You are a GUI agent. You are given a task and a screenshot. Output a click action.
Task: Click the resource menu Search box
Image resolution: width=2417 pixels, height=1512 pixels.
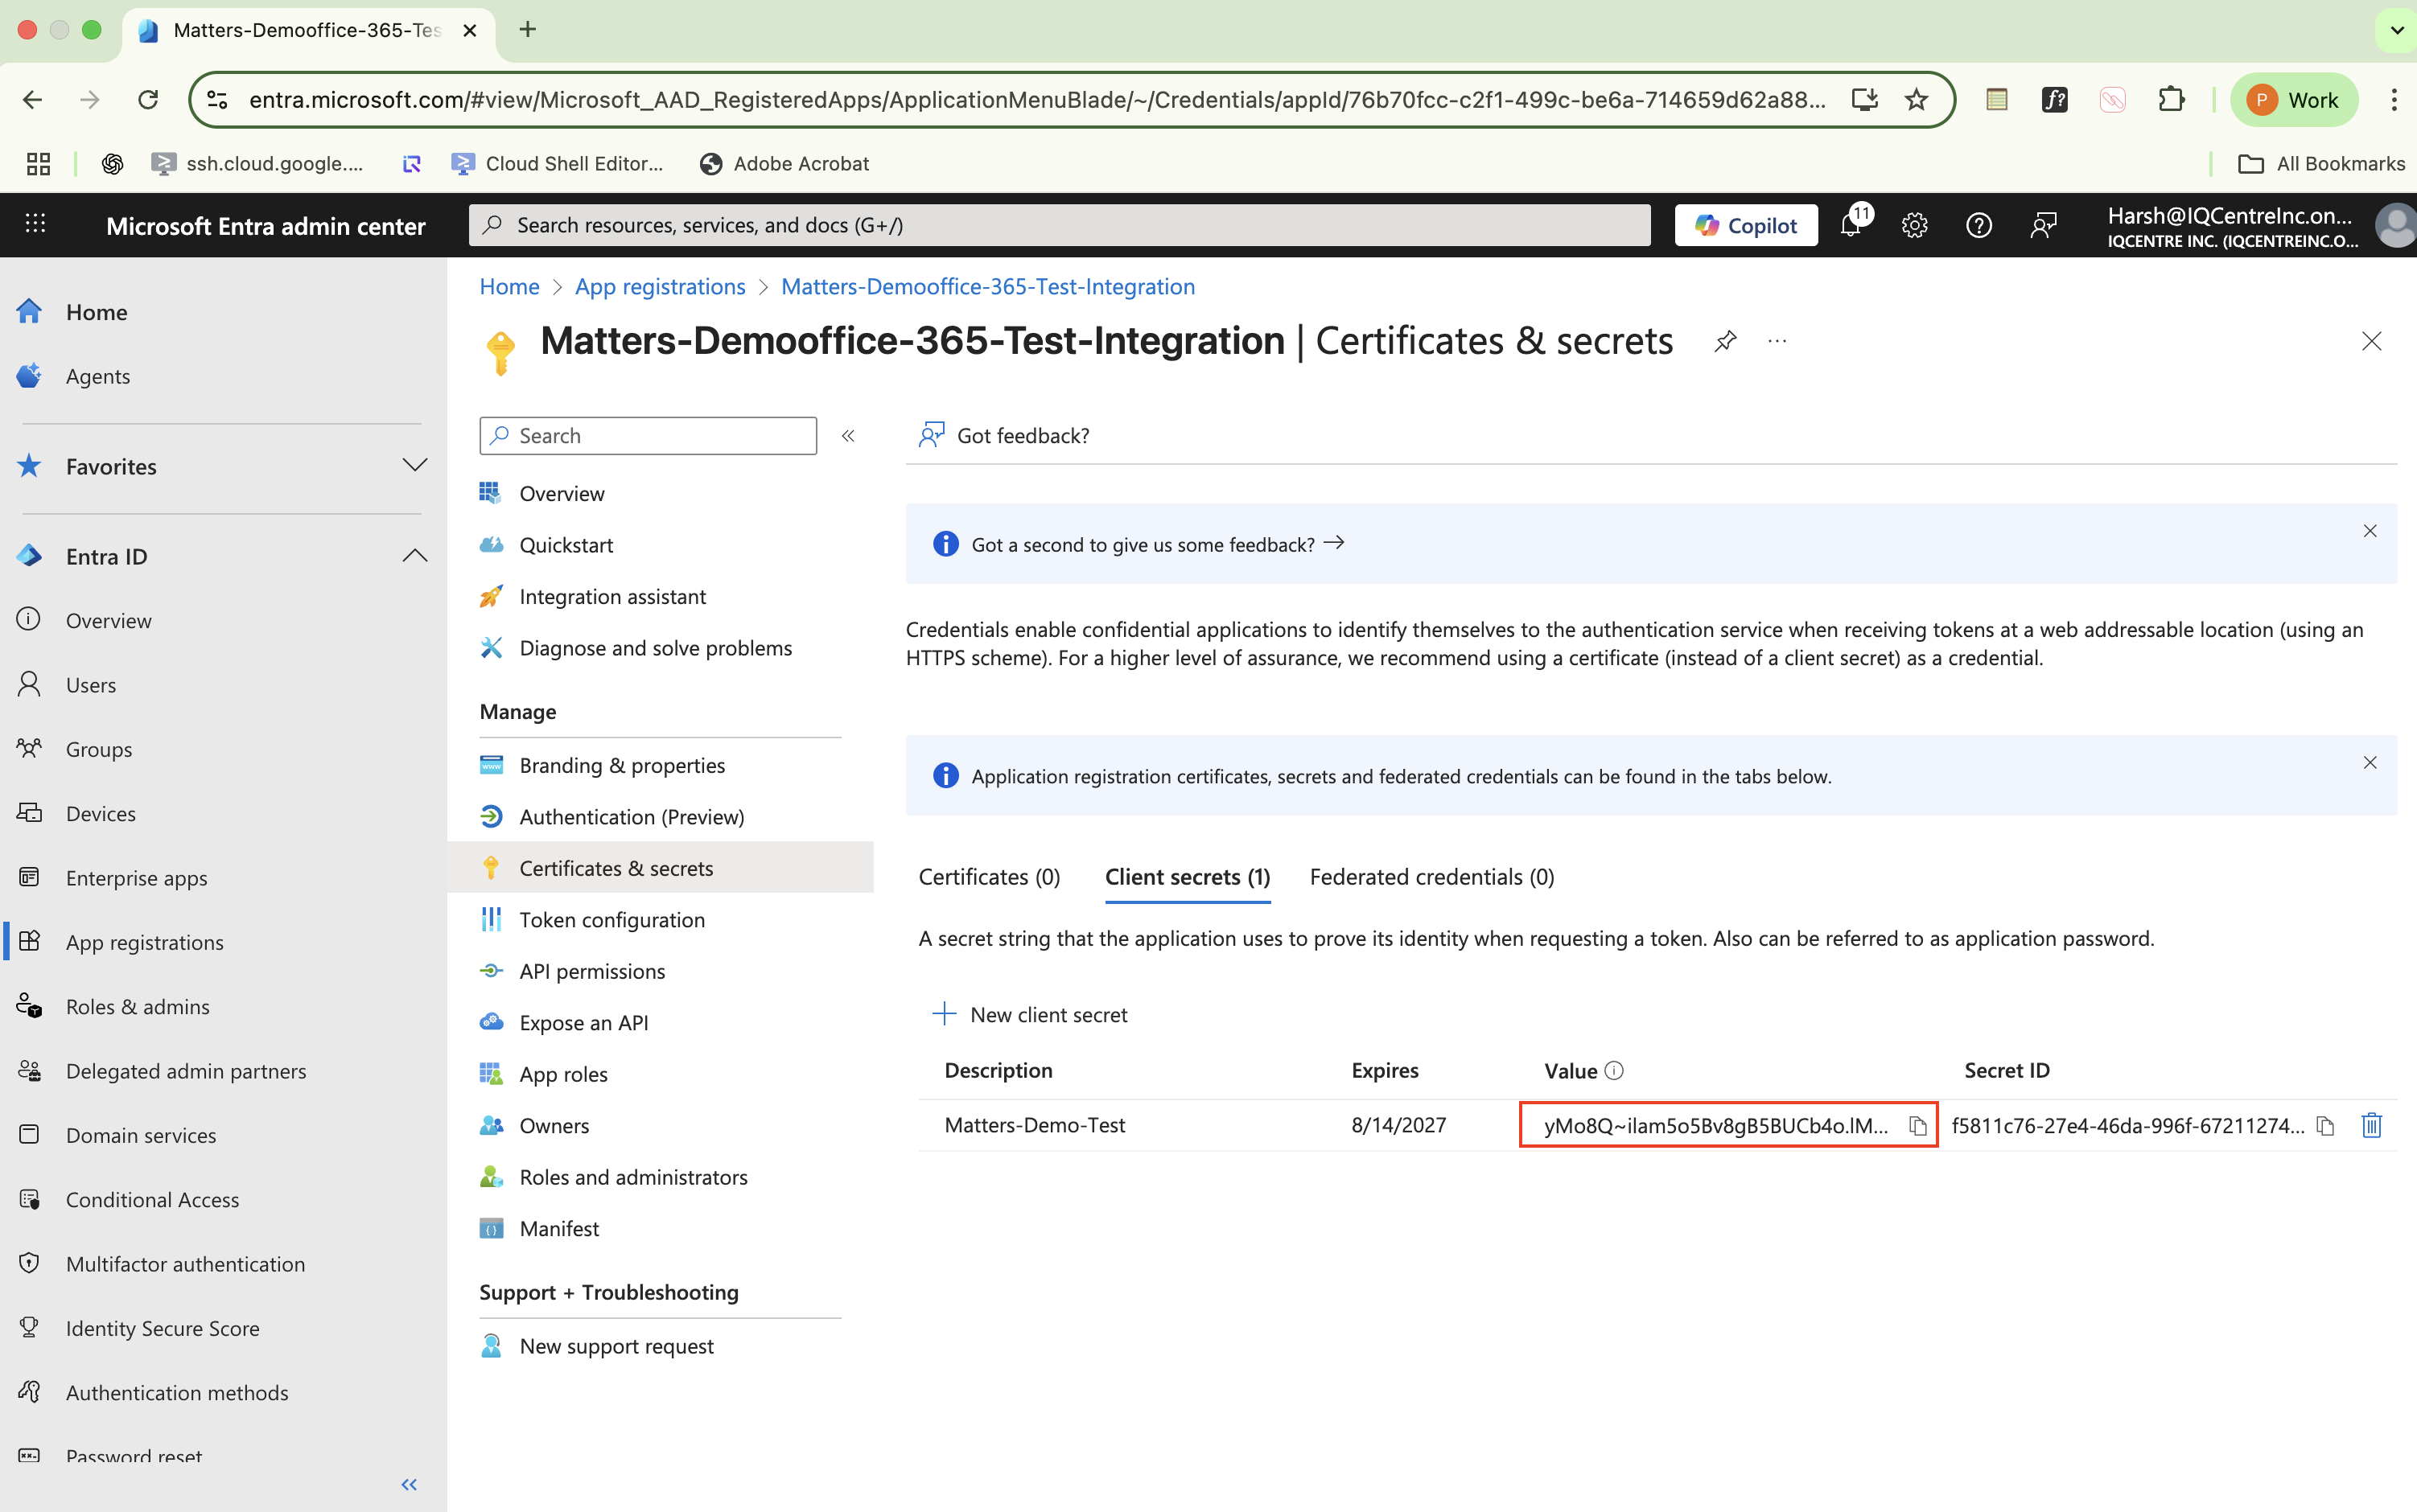pos(649,436)
